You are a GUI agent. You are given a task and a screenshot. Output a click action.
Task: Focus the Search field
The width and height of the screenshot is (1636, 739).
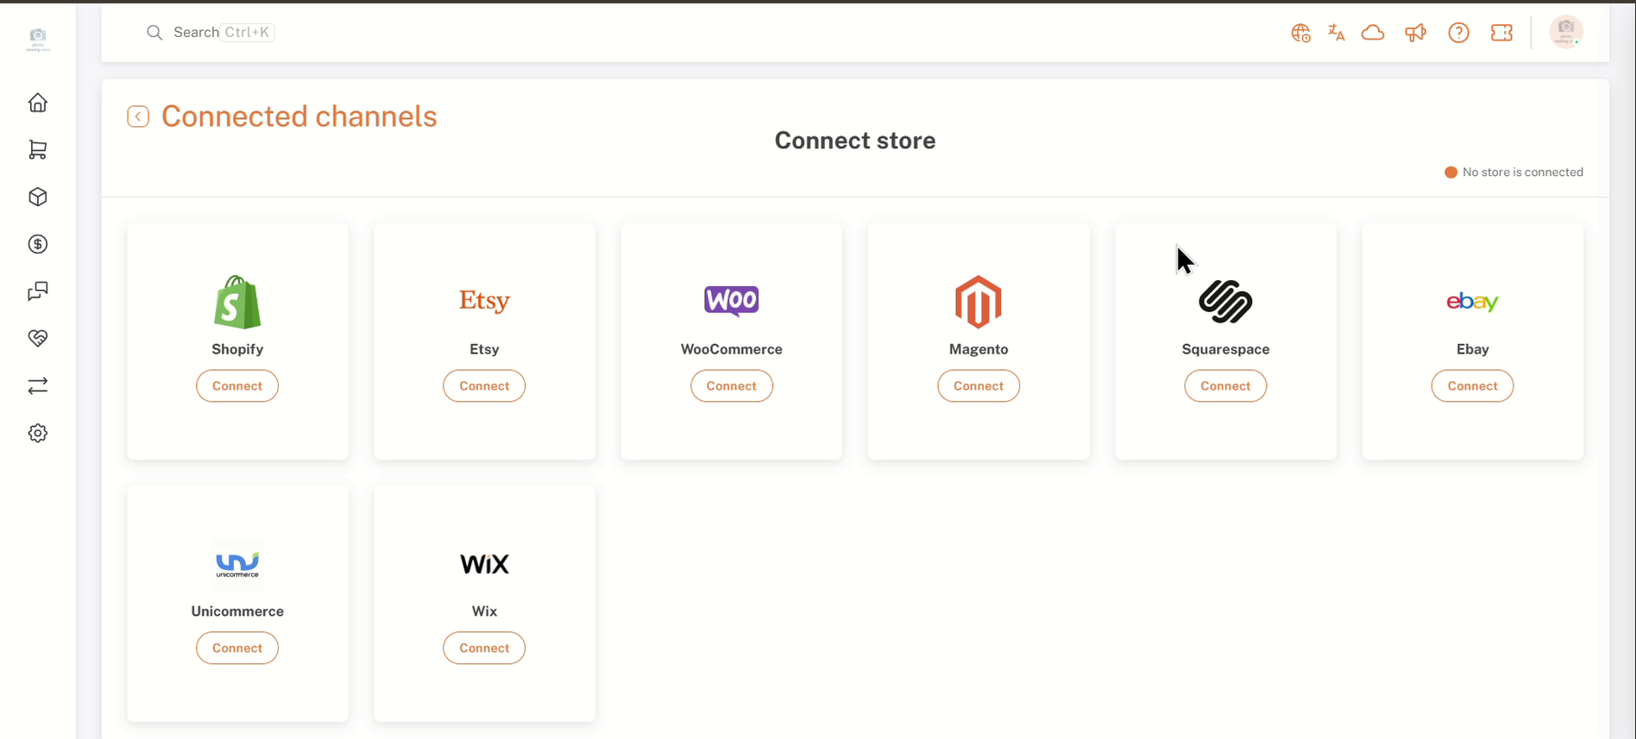211,33
